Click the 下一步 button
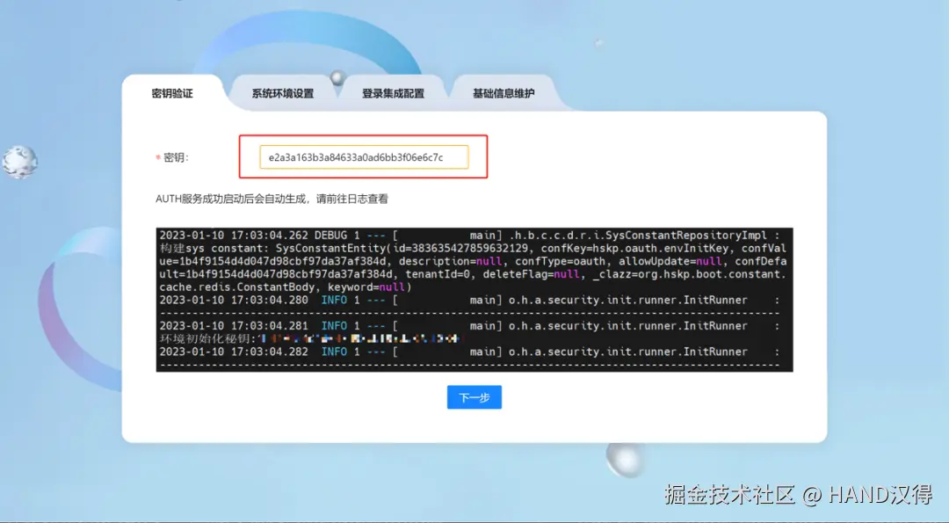The width and height of the screenshot is (949, 523). tap(474, 397)
